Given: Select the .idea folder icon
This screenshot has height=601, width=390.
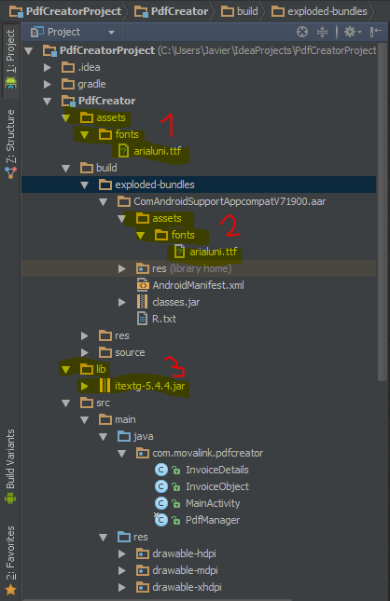Looking at the screenshot, I should click(68, 67).
